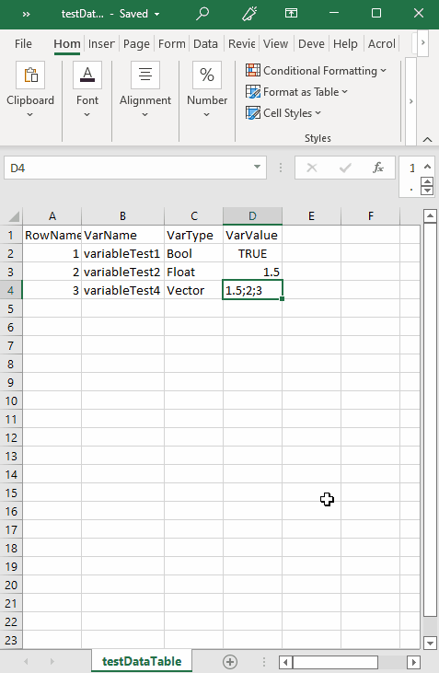
Task: Switch to the Data ribbon tab
Action: pyautogui.click(x=205, y=44)
